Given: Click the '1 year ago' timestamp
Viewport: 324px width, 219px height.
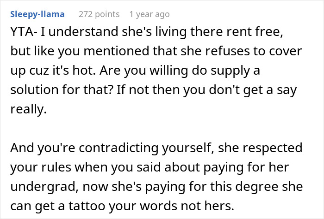Looking at the screenshot, I should [150, 14].
